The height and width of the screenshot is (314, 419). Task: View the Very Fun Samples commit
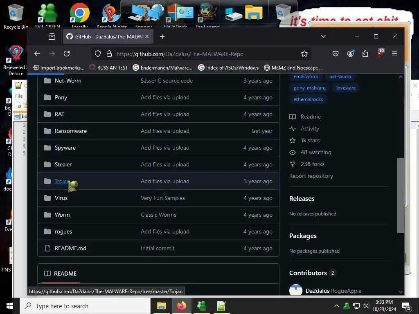(163, 198)
